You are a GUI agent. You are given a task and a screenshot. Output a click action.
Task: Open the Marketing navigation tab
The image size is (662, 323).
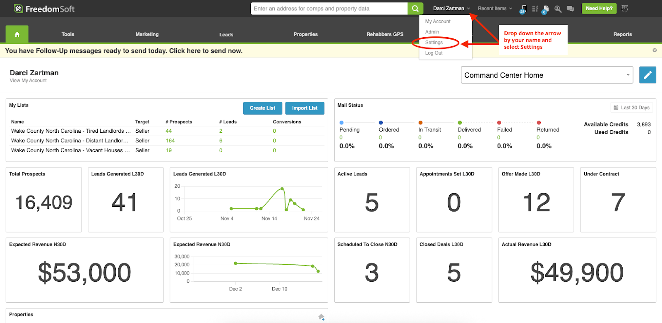tap(147, 34)
